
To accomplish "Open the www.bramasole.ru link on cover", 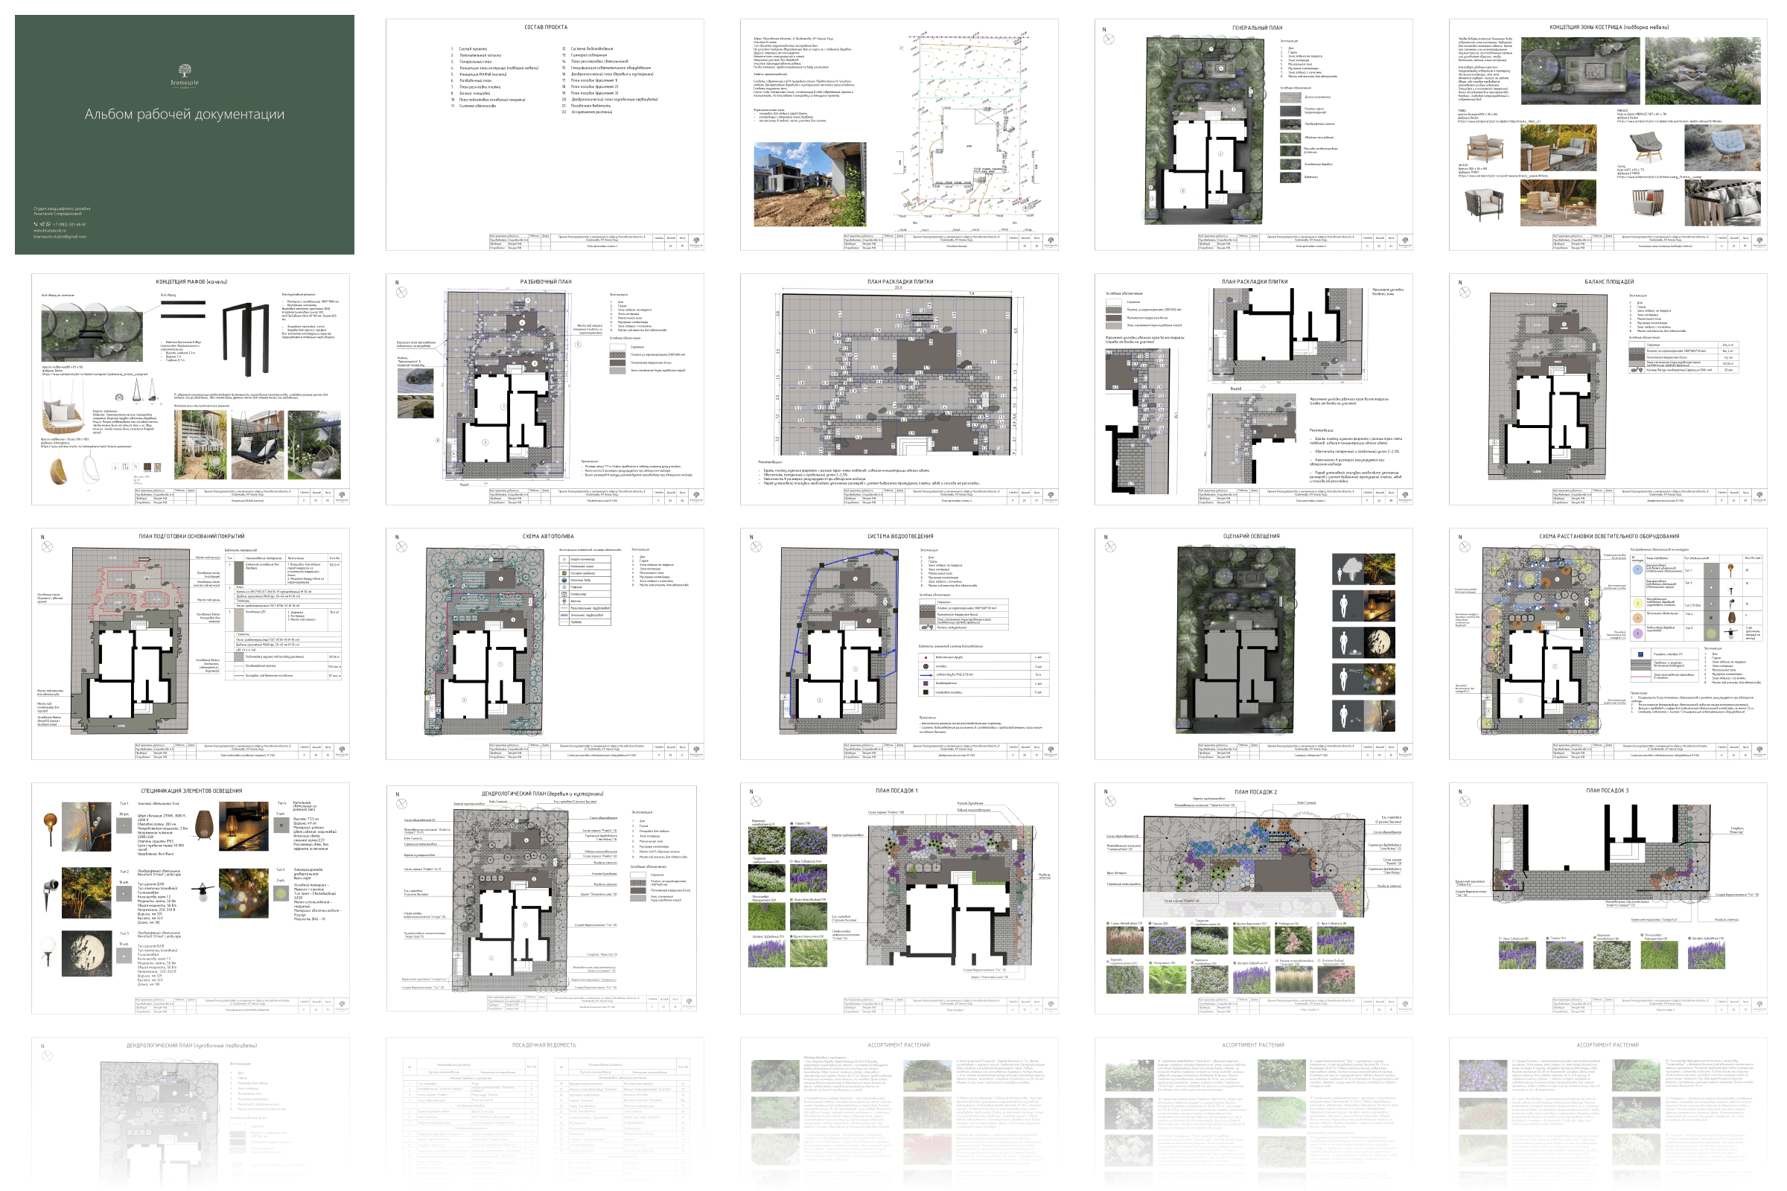I will click(50, 230).
